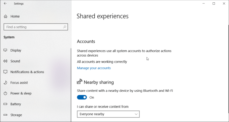Focus the Find a setting search box
The image size is (229, 122).
tap(36, 27)
